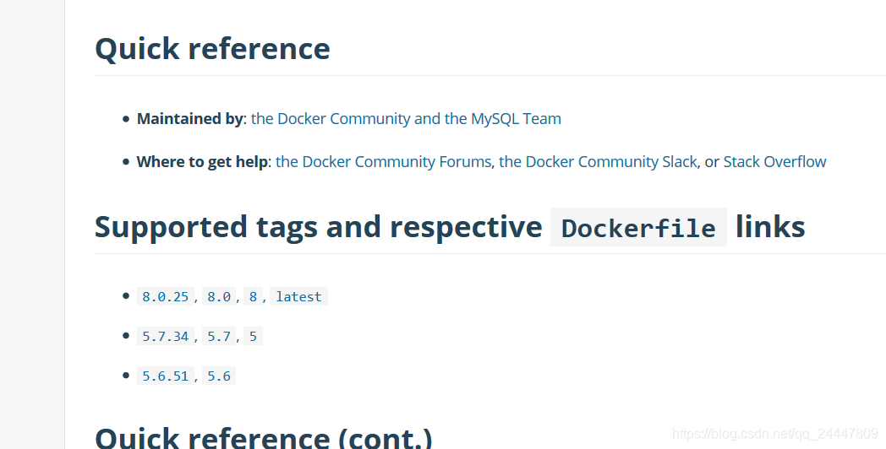Viewport: 886px width, 449px height.
Task: Click the Maintained by label
Action: coord(190,118)
